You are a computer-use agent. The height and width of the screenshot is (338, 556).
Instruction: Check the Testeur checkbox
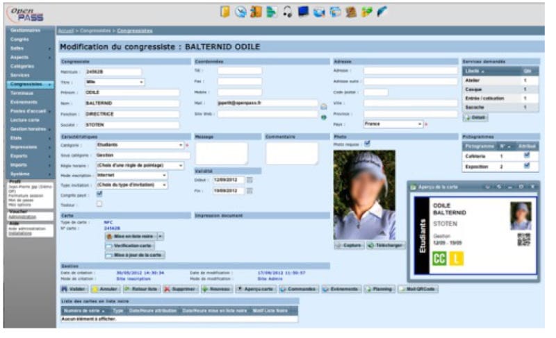point(99,204)
